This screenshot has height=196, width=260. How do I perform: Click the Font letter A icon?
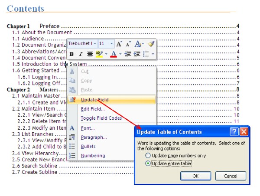coord(72,128)
